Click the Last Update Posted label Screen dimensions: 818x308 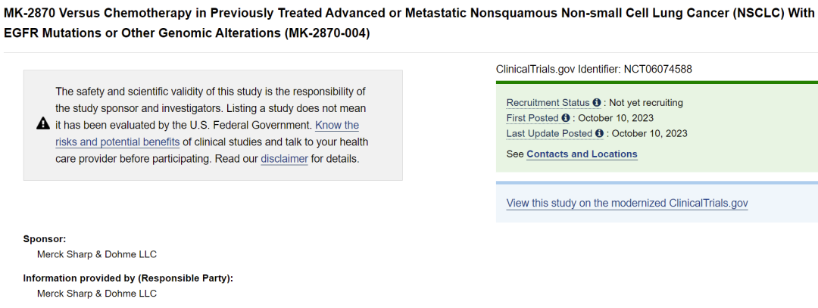pyautogui.click(x=549, y=134)
